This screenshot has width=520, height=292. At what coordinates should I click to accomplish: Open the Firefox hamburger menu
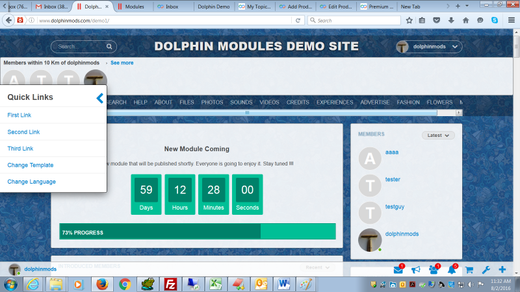coord(512,21)
